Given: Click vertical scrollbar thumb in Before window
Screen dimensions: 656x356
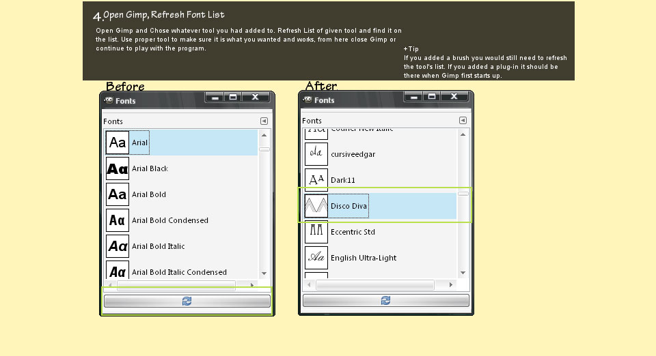Looking at the screenshot, I should [x=264, y=149].
